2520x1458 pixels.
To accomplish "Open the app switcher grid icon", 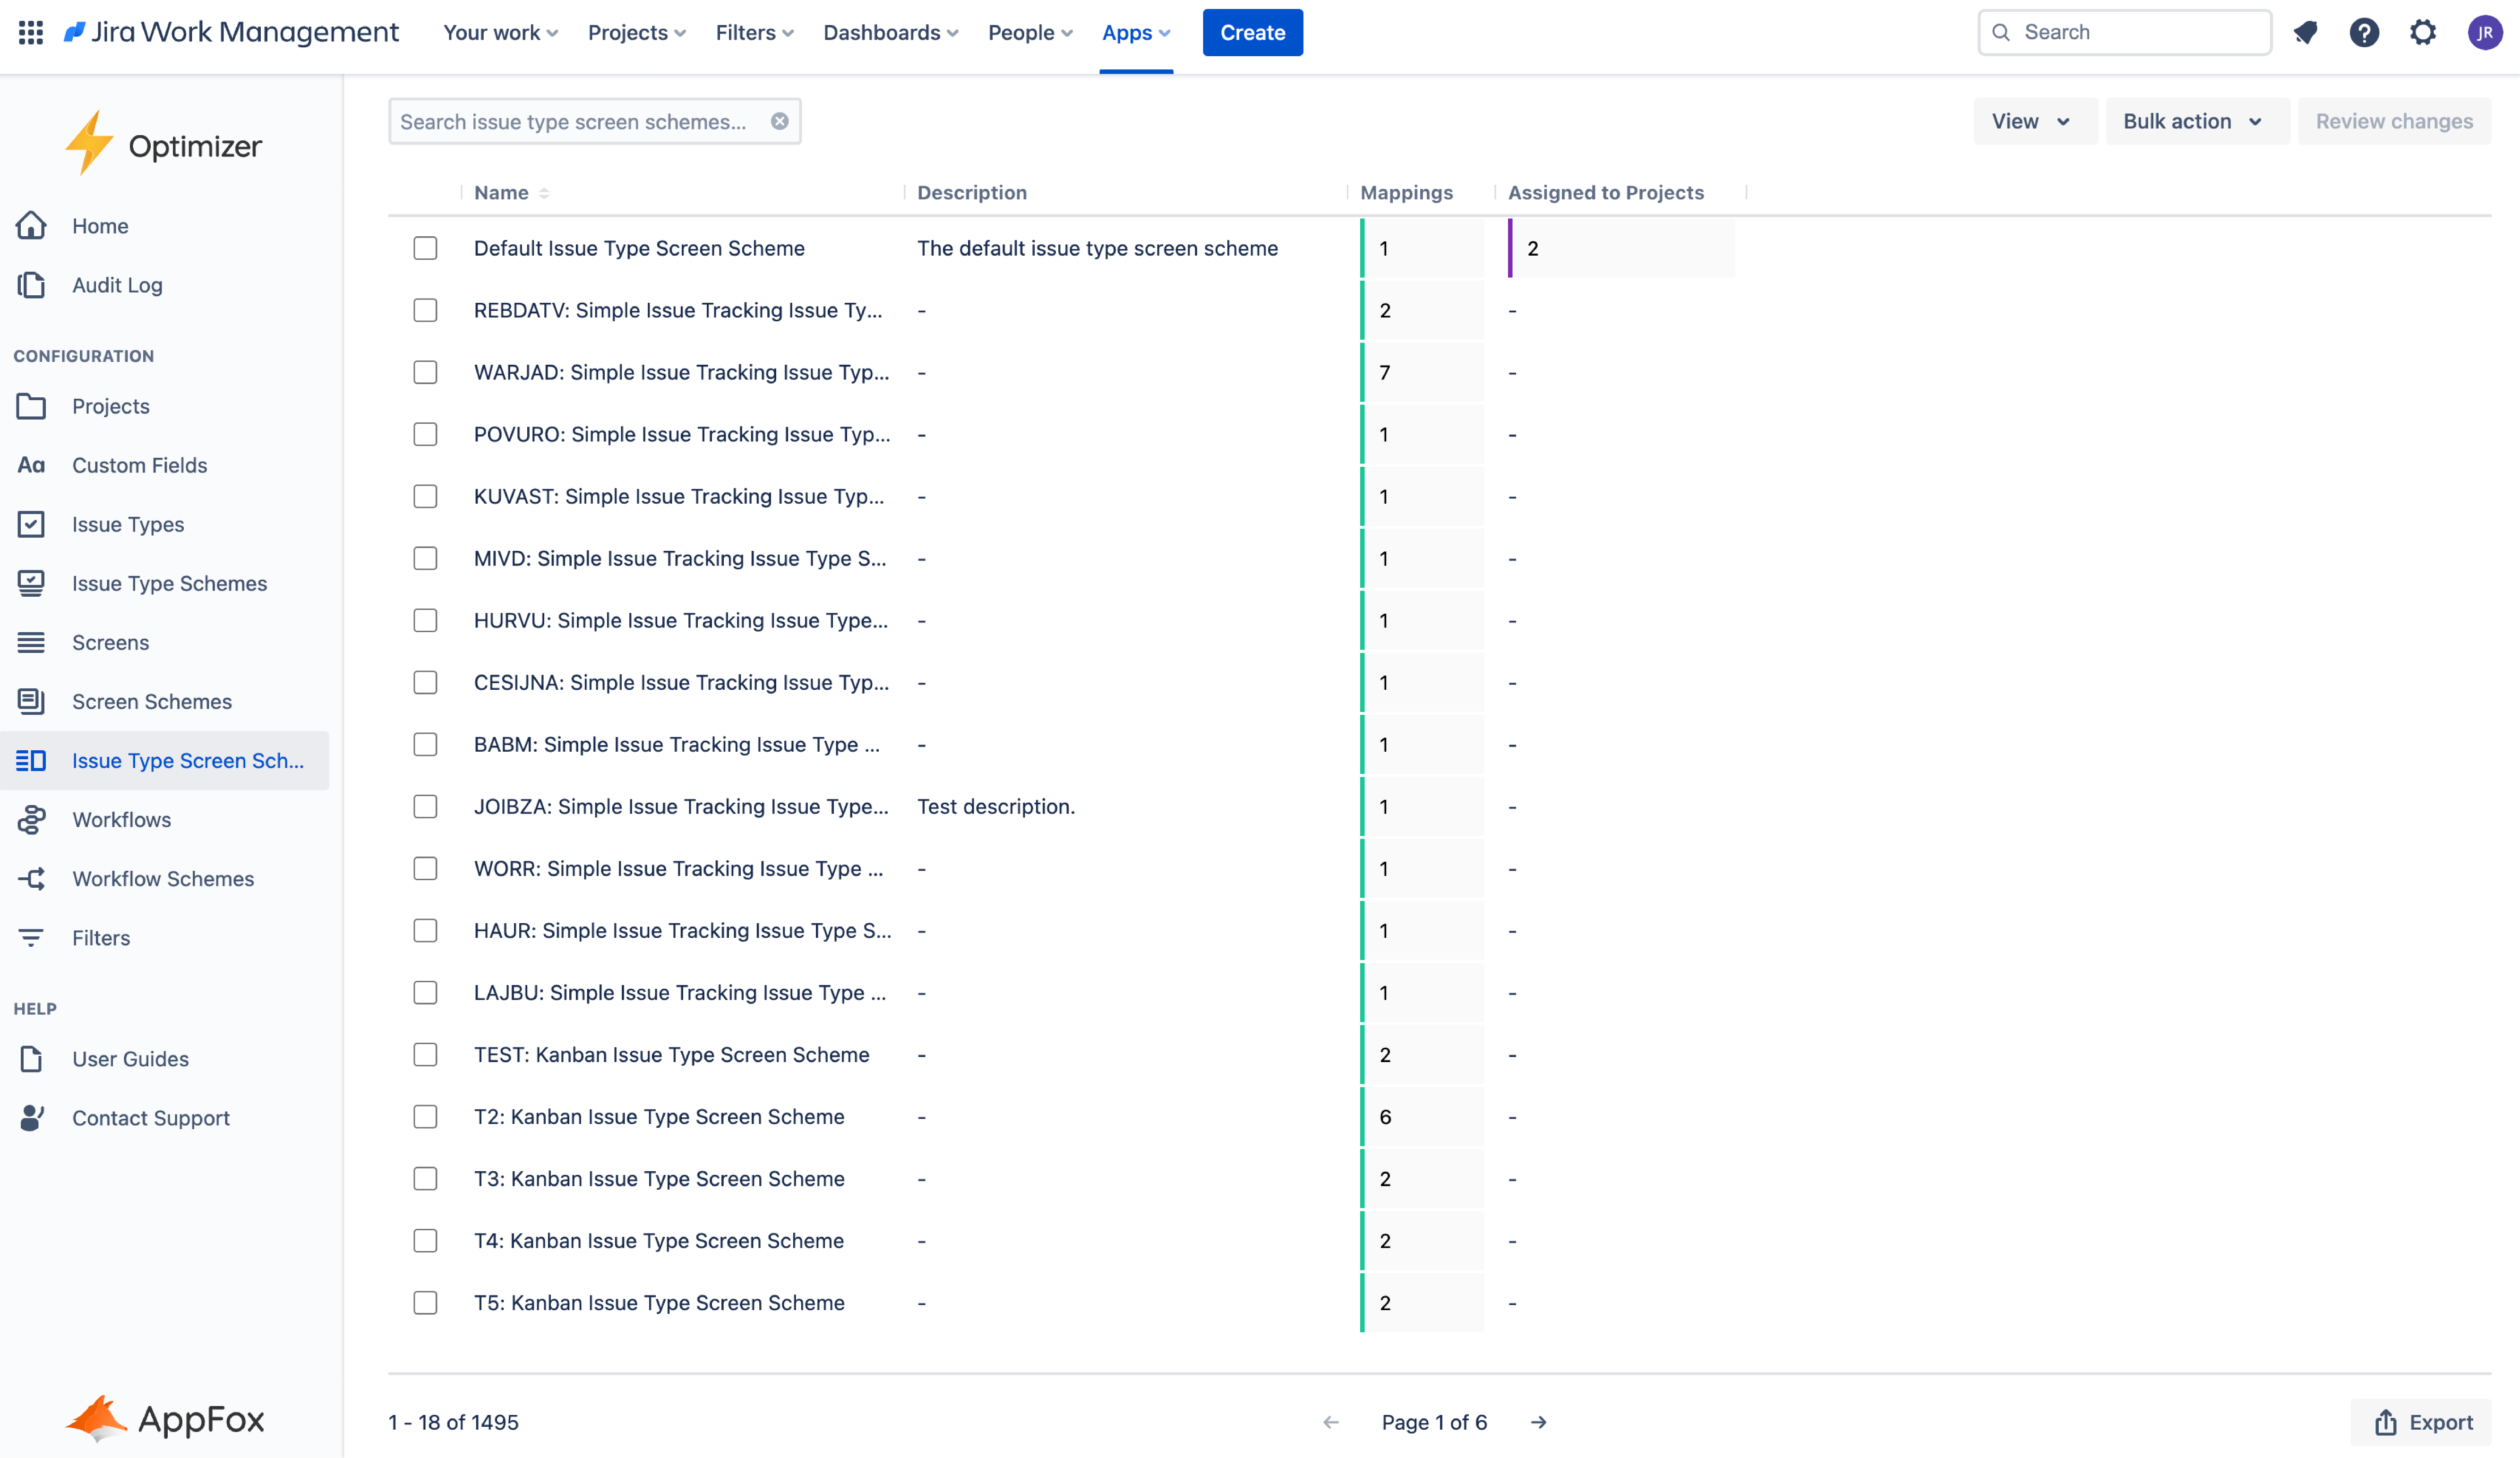I will coord(31,32).
